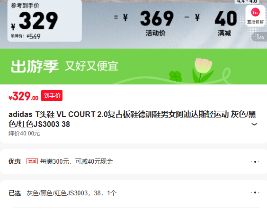
Task: Click the 参考到手价 329 price card
Action: [44, 21]
